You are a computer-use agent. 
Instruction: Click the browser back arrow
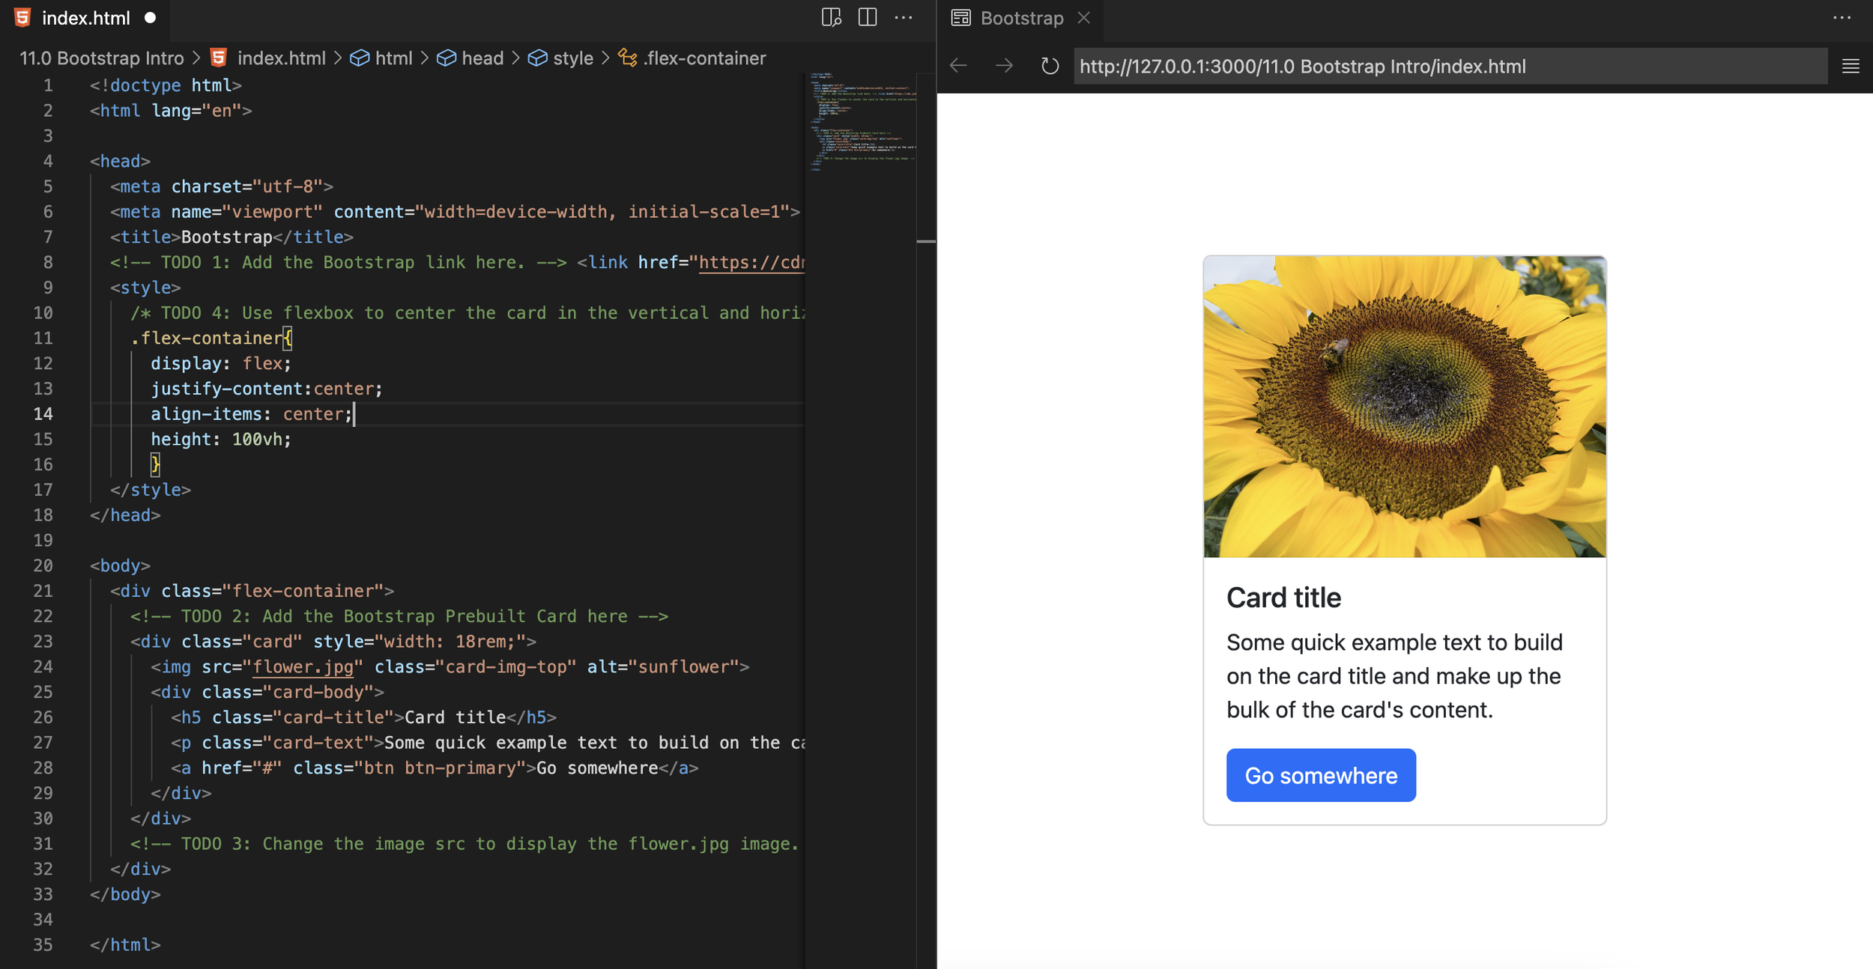957,66
